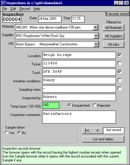The image size is (130, 165).
Task: Click the green Temp field 140
Action: click(x=51, y=105)
